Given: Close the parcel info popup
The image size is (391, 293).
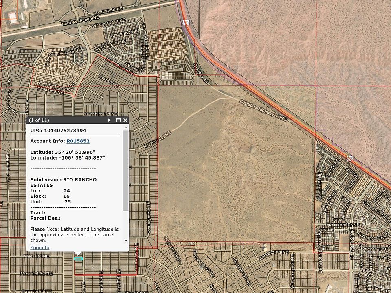Looking at the screenshot, I should pyautogui.click(x=125, y=120).
